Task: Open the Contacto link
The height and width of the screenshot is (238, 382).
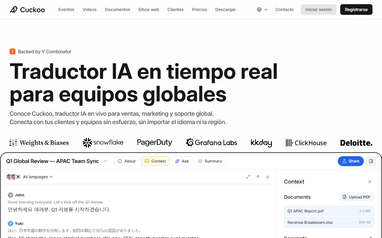Action: click(x=285, y=10)
